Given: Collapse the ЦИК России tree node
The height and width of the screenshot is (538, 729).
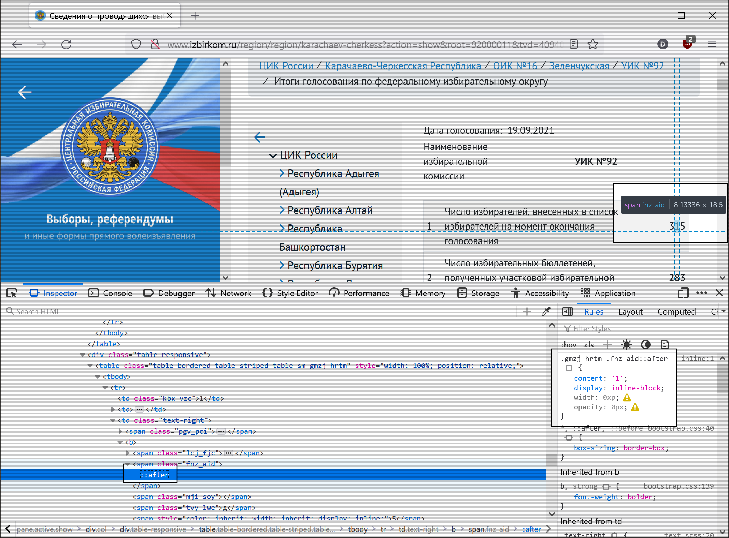Looking at the screenshot, I should click(273, 156).
